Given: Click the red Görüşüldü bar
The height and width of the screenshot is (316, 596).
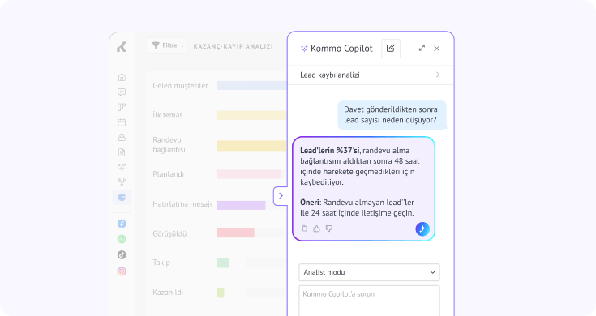Looking at the screenshot, I should click(236, 233).
